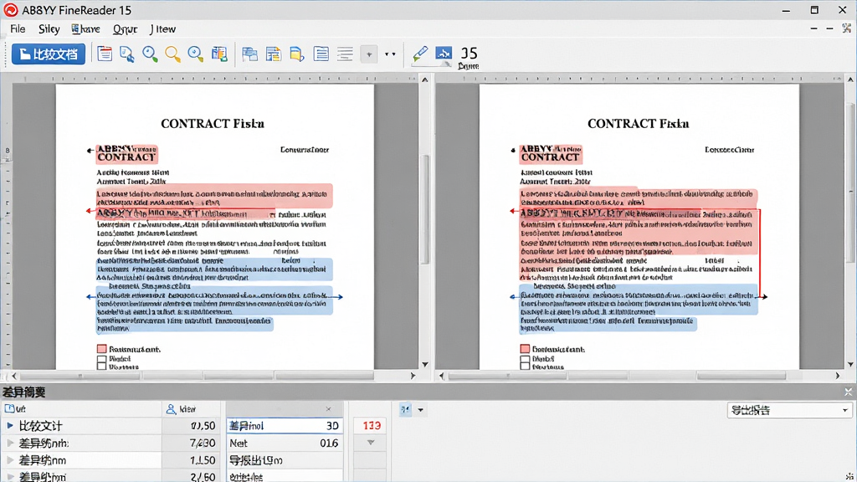Screen dimensions: 857x482
Task: Click the yellow sticky note icon
Action: pos(297,54)
